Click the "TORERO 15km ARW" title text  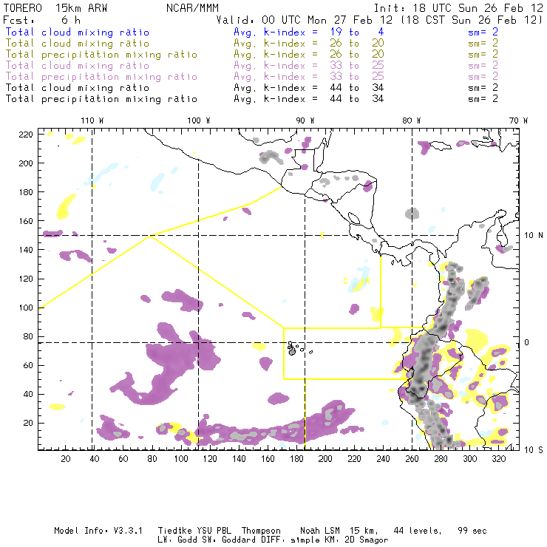pos(55,8)
